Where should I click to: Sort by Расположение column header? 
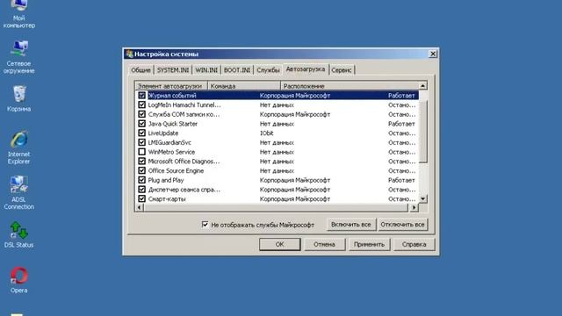point(349,86)
